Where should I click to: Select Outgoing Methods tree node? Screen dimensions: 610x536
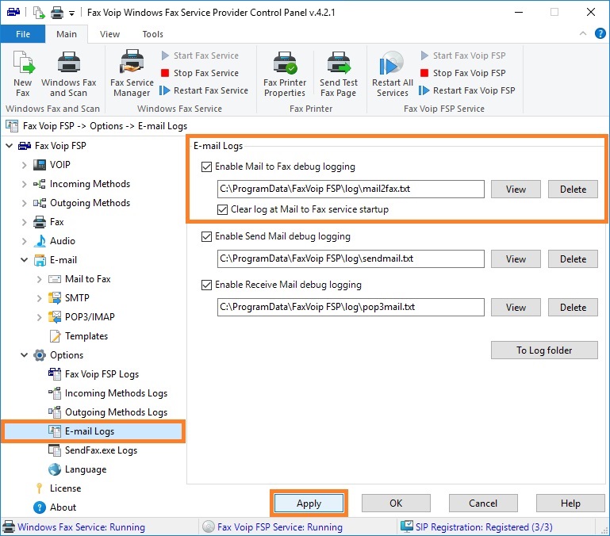click(x=90, y=203)
